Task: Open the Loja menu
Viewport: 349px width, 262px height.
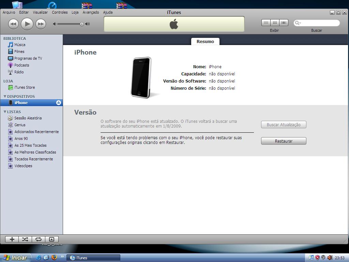Action: point(75,12)
